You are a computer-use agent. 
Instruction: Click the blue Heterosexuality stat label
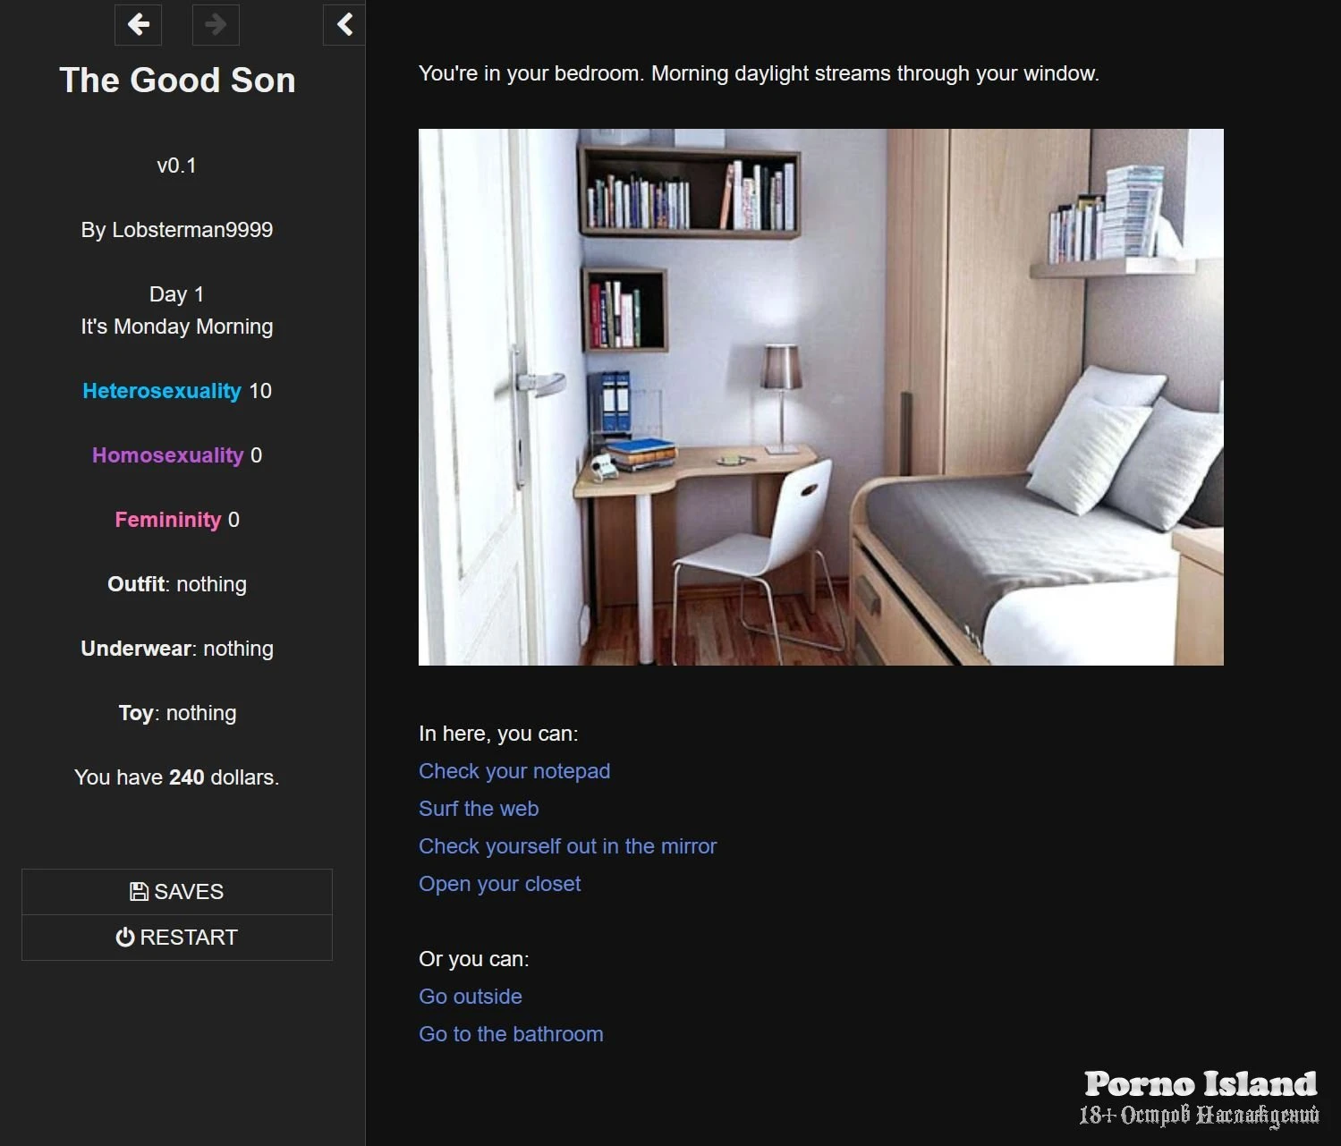click(162, 391)
